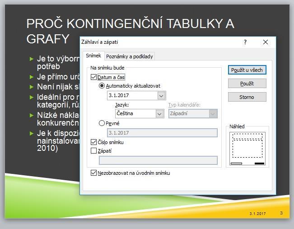This screenshot has height=229, width=294.
Task: Close the Záhlaví a zápatí dialog
Action: tap(266, 42)
